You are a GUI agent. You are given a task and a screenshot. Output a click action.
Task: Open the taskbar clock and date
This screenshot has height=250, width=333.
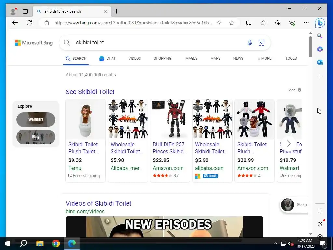pyautogui.click(x=305, y=243)
